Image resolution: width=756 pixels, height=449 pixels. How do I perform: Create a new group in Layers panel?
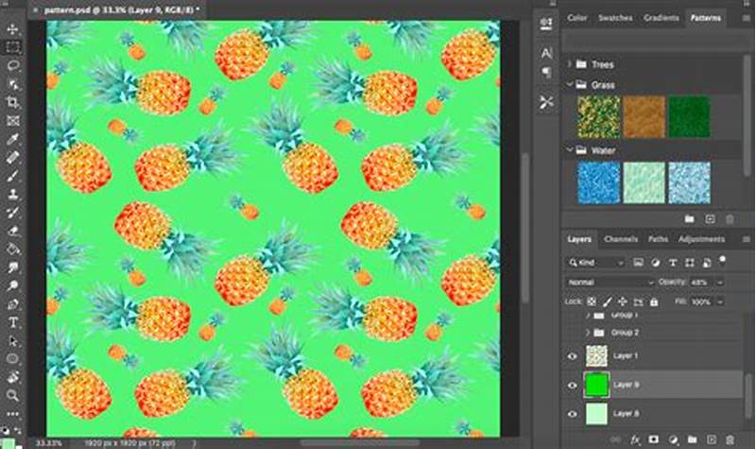tap(693, 440)
